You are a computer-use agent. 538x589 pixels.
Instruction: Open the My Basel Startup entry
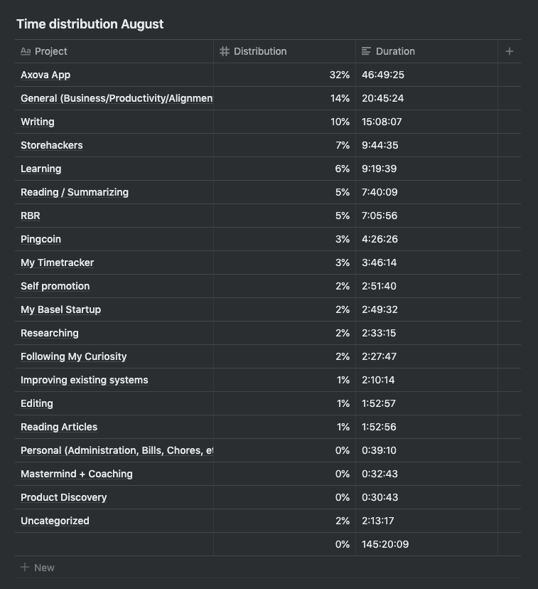tap(60, 309)
